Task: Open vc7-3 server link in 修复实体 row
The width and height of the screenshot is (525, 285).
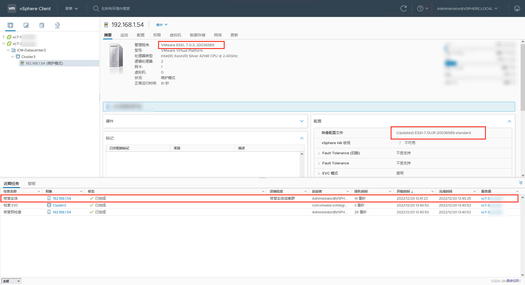Action: (485, 198)
